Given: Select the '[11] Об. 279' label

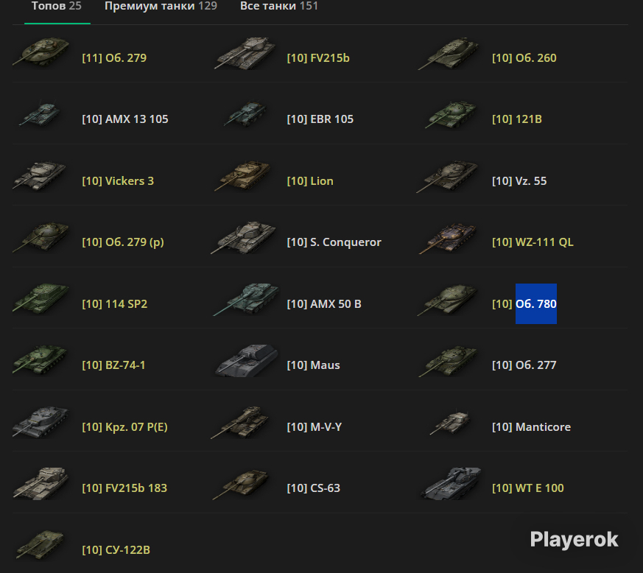Looking at the screenshot, I should 114,58.
